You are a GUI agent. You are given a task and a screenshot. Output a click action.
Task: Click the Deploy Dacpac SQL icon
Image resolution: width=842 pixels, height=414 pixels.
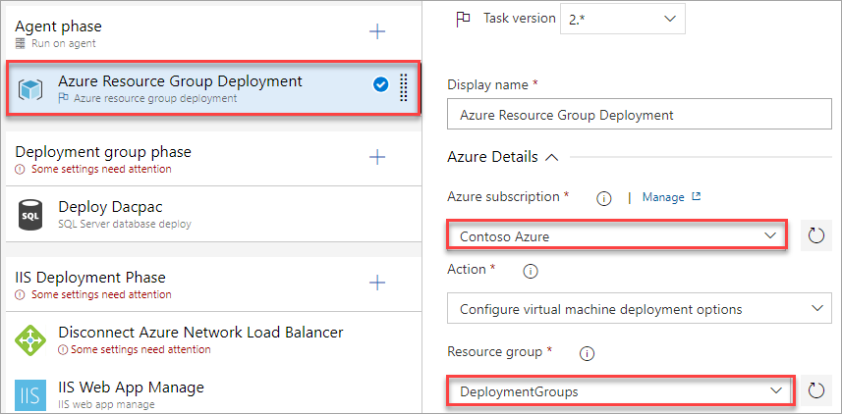coord(31,214)
